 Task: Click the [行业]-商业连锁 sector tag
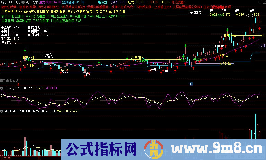click(26, 12)
